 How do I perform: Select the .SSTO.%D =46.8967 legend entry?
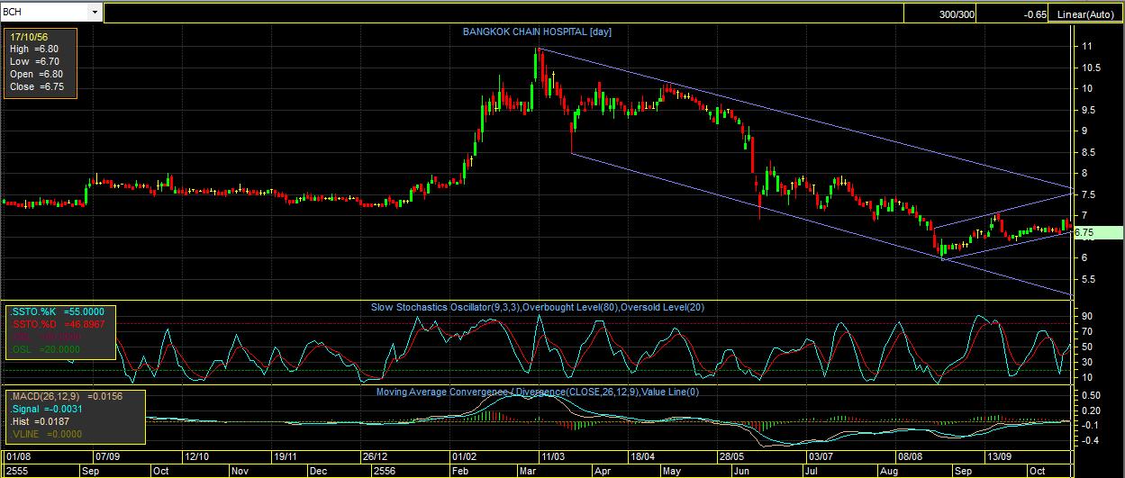click(x=57, y=324)
